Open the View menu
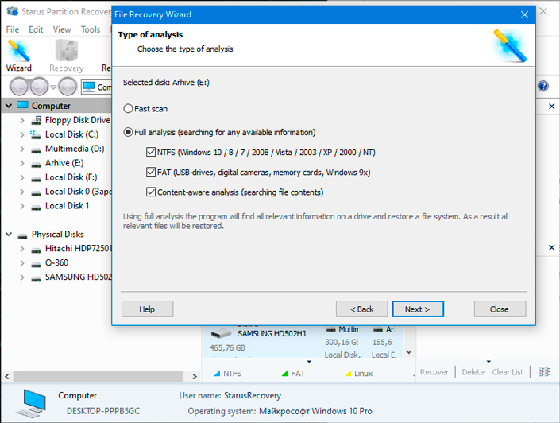 coord(62,29)
